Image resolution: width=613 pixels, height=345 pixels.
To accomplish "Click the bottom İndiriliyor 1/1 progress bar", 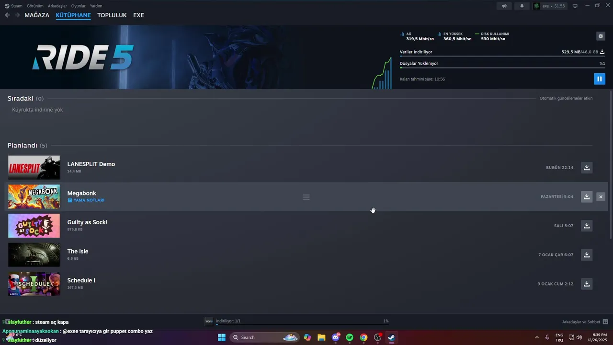I will (x=302, y=325).
